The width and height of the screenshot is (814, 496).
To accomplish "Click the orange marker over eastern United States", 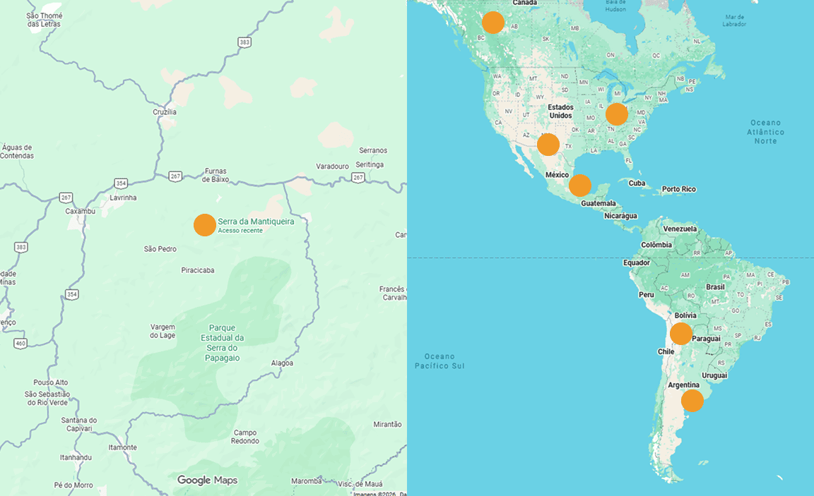I will click(617, 114).
